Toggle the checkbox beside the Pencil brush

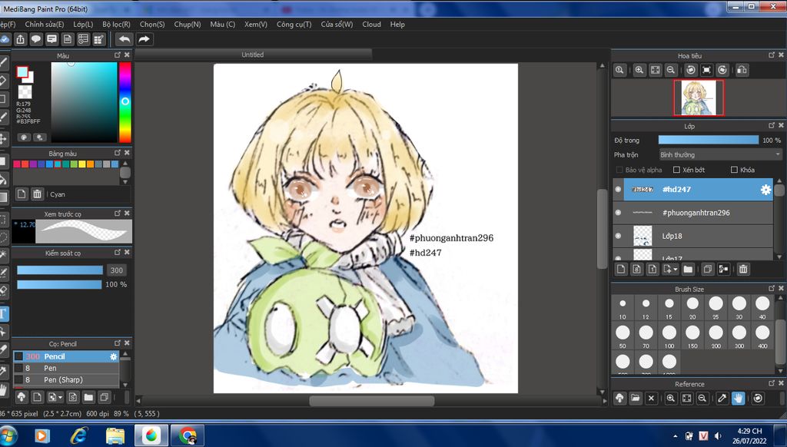(18, 356)
